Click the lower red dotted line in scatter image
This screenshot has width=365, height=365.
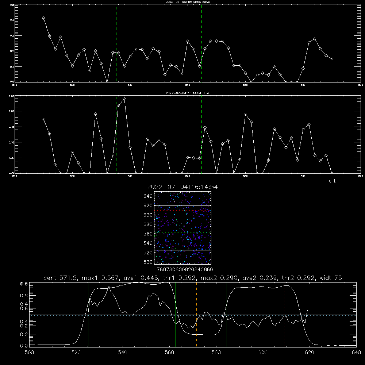[183, 246]
